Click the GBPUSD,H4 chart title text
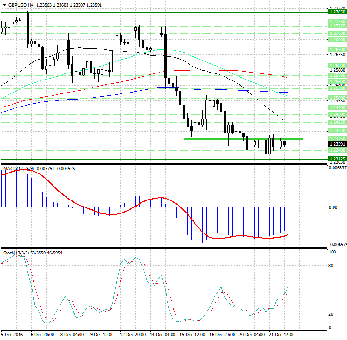 (21, 5)
